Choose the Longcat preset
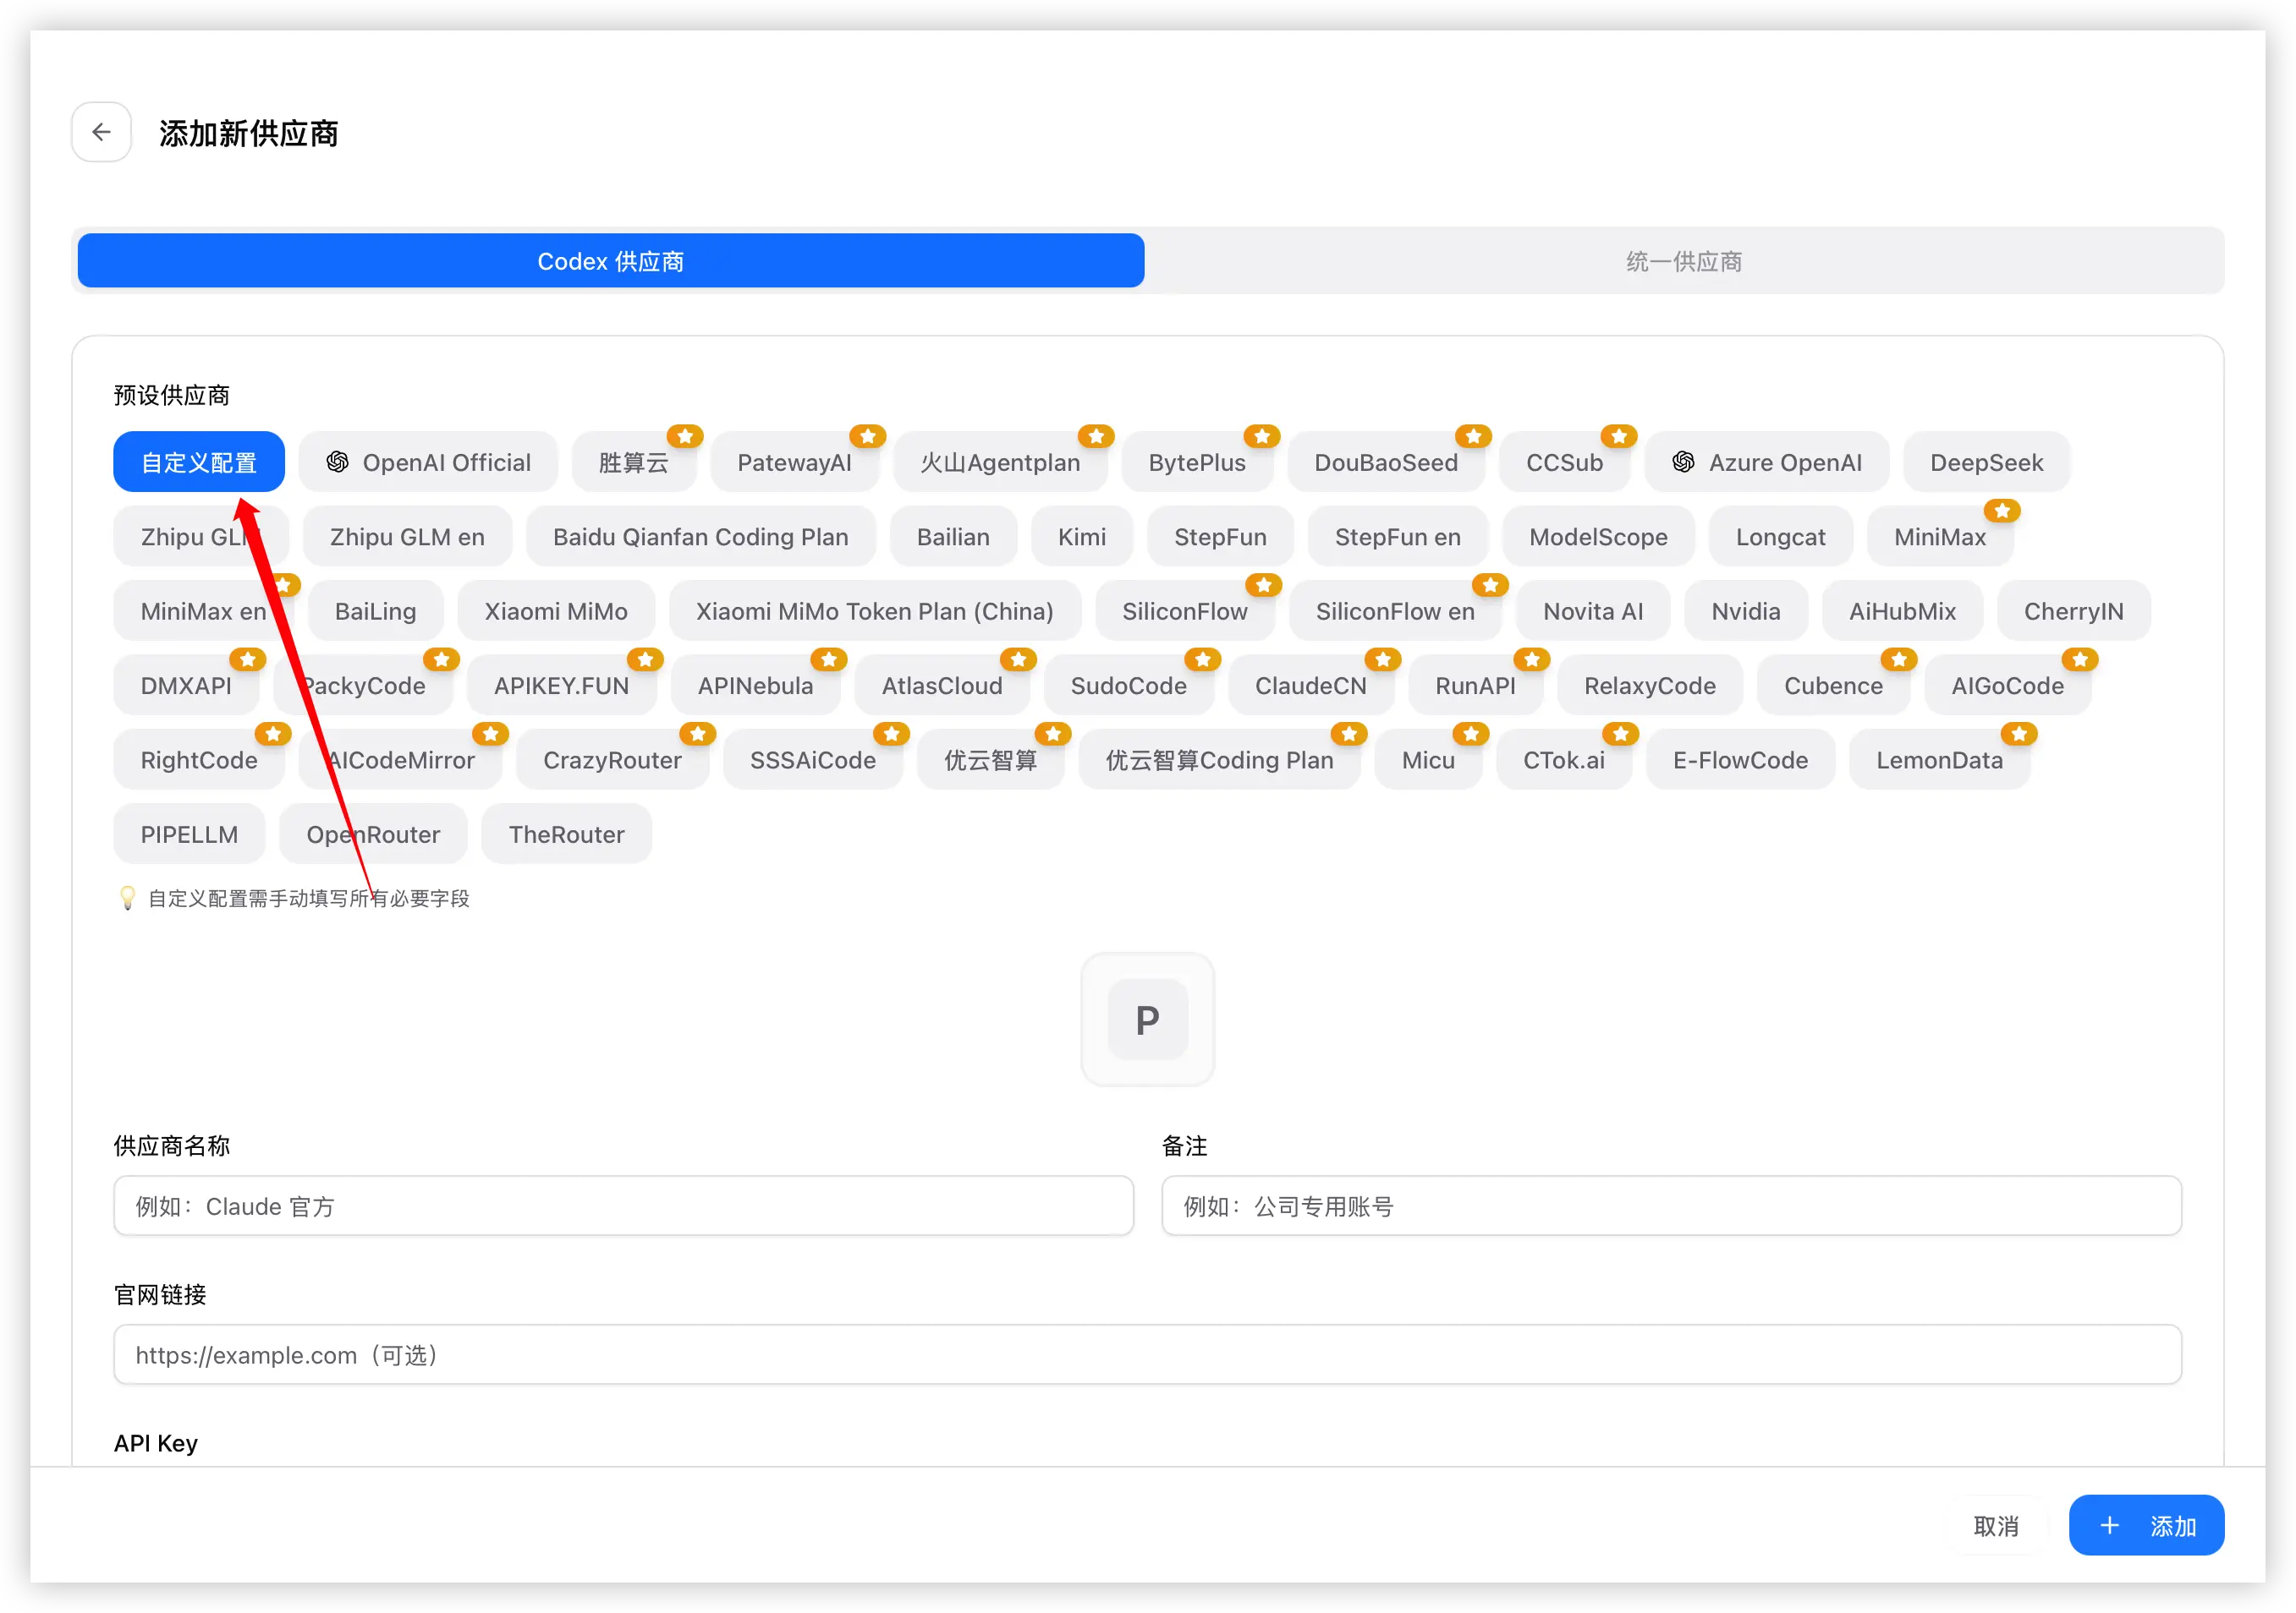Viewport: 2296px width, 1613px height. point(1780,537)
